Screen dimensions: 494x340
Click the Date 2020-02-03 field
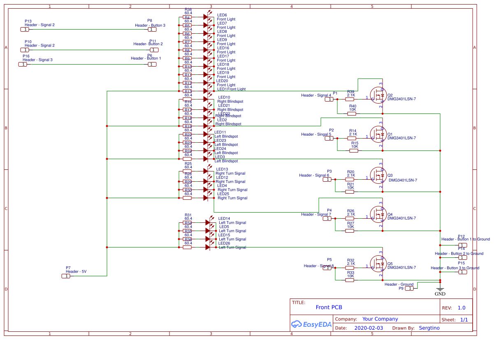369,328
